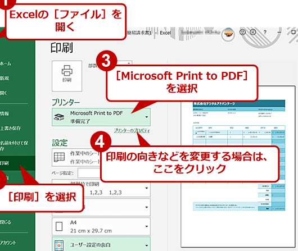Open the A4 paper size dropdown
Viewport: 298px width, 251px height.
click(101, 226)
